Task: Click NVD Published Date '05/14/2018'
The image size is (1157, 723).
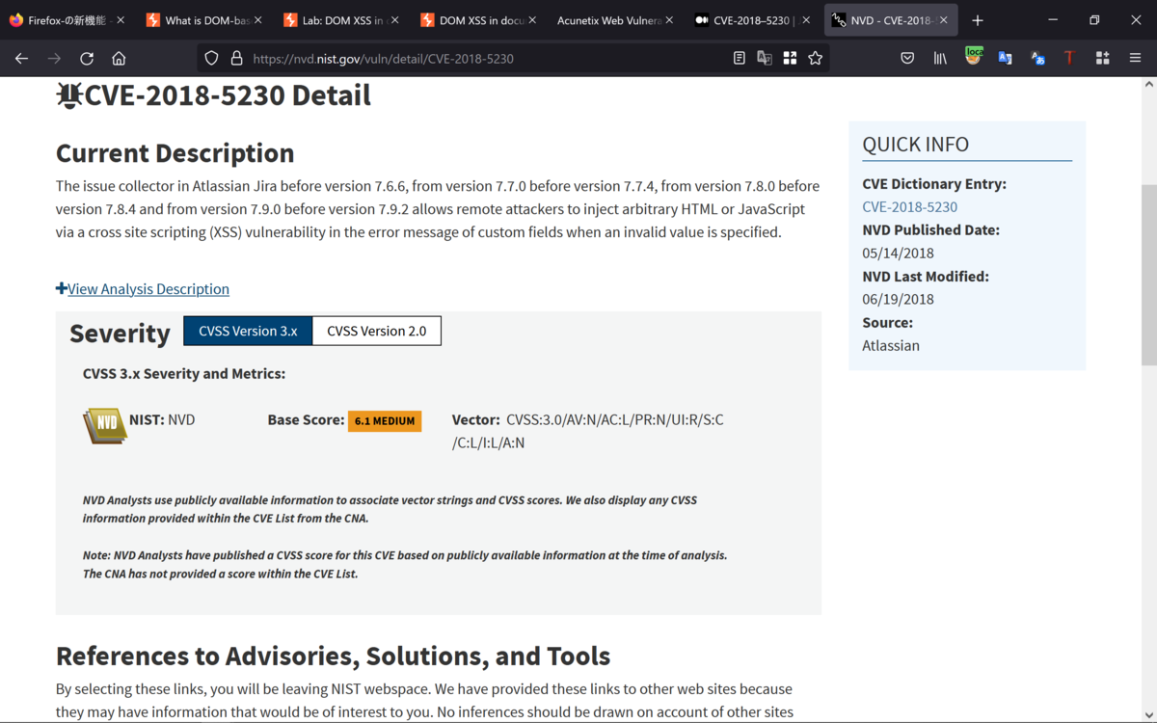Action: point(898,253)
